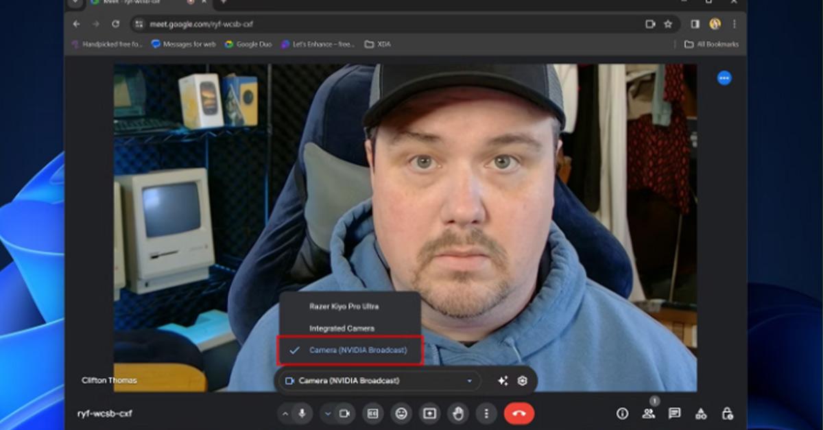This screenshot has height=430, width=823.
Task: Open the Activities panel
Action: coord(700,414)
